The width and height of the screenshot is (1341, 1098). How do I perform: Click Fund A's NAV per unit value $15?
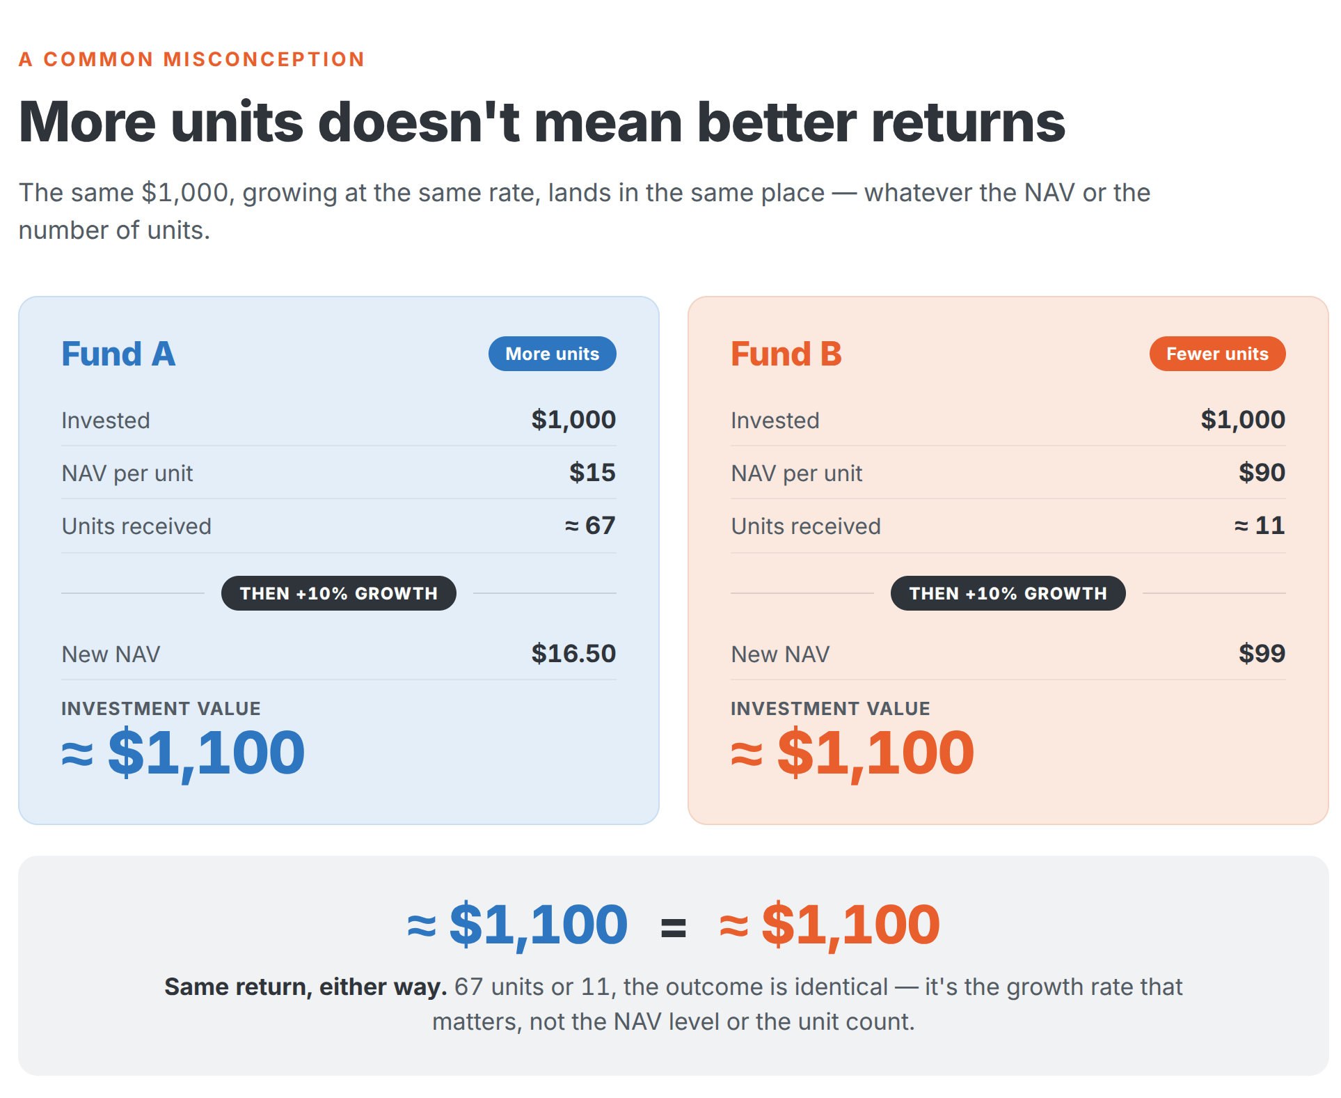coord(592,473)
